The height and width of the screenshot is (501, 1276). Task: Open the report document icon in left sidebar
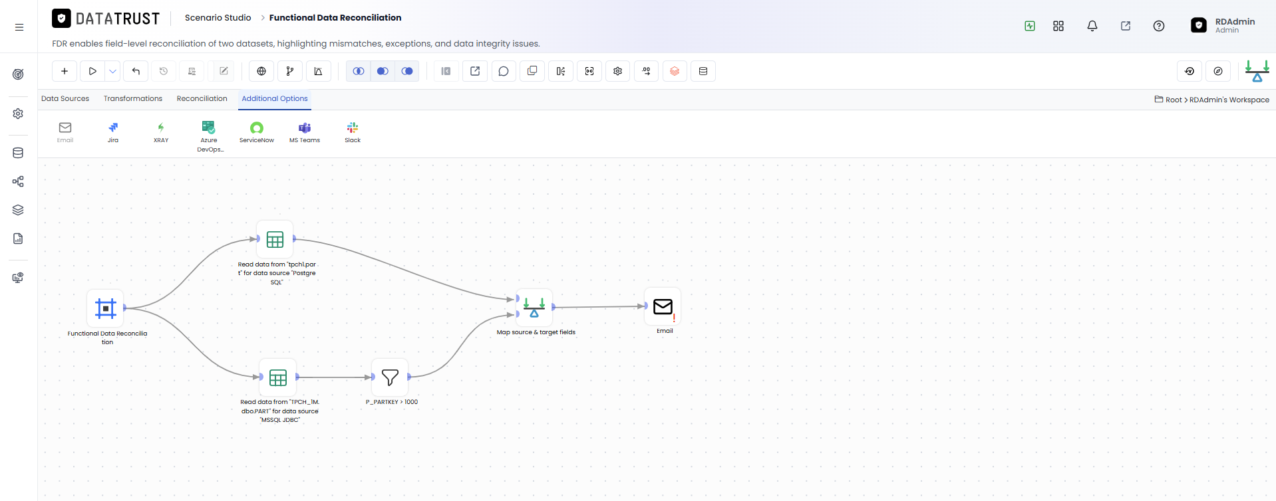coord(19,239)
